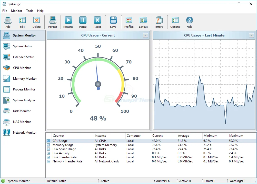Open the Options toolbar icon
Viewport: 257px width, 184px height.
pos(175,22)
